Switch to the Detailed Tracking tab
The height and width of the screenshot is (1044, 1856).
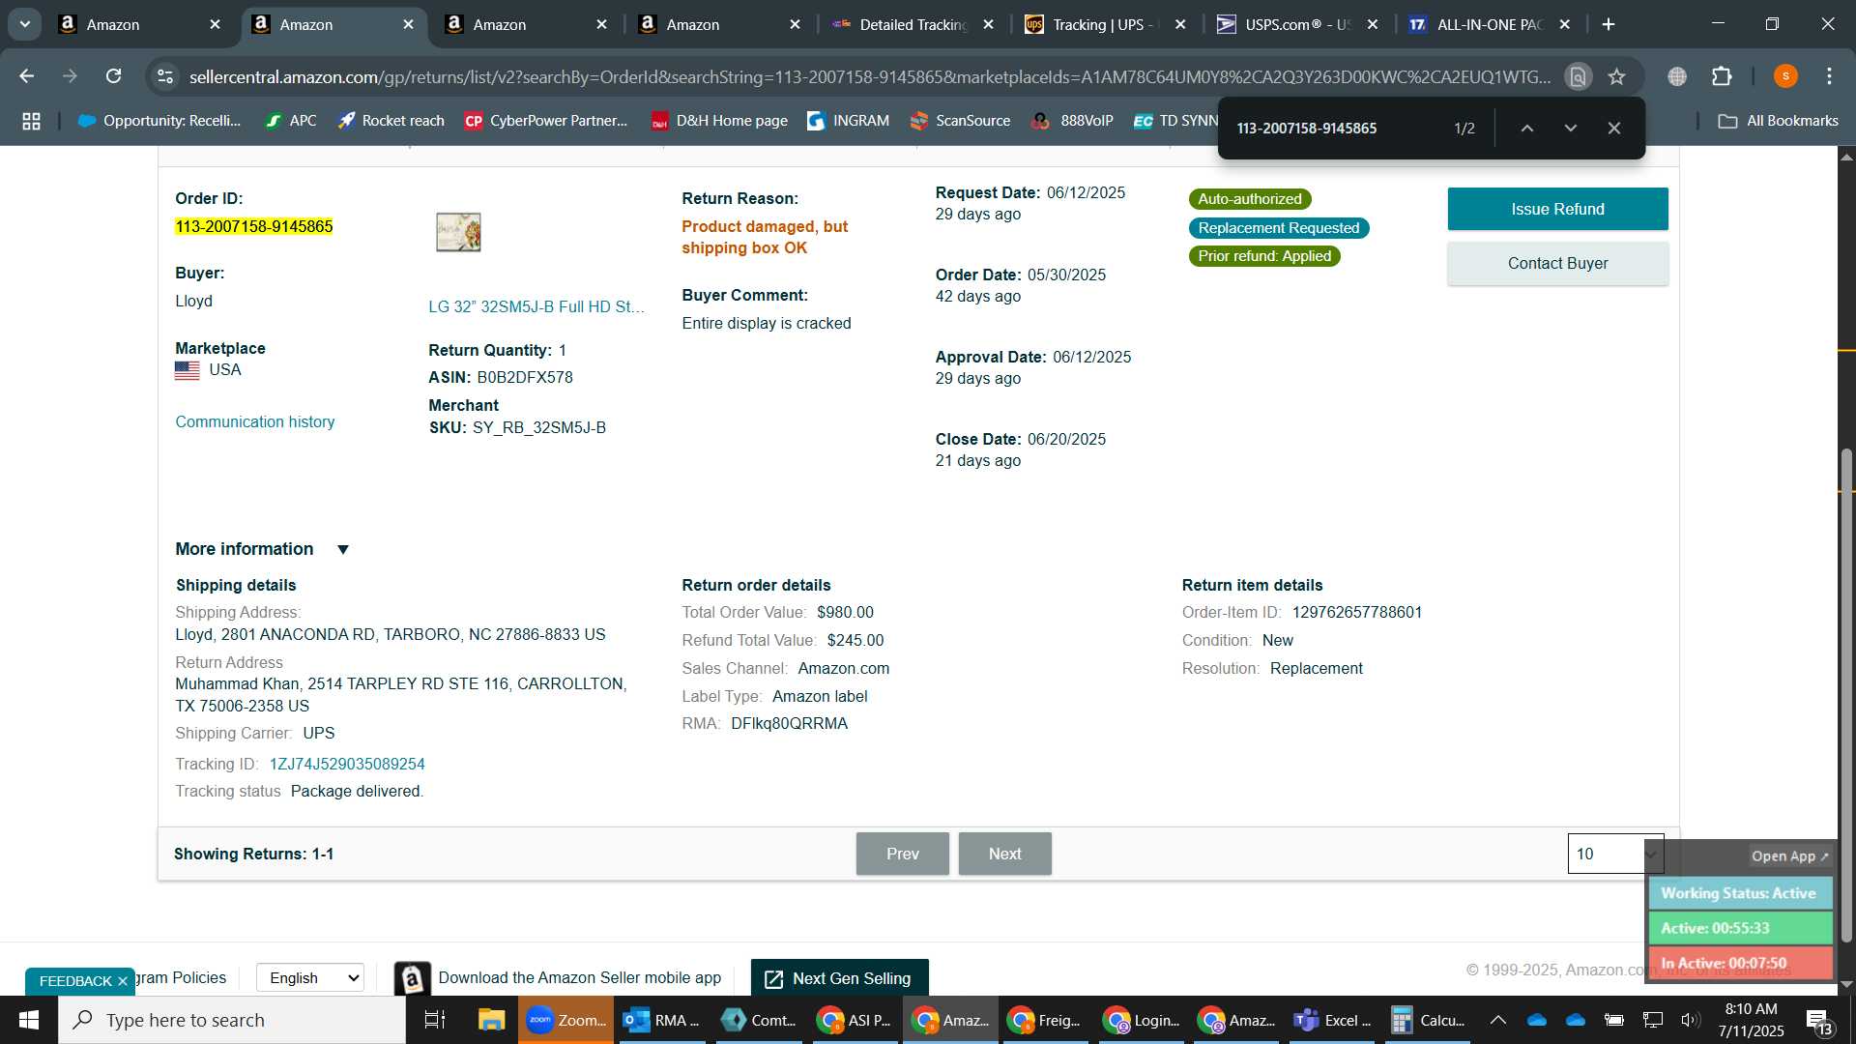[913, 24]
